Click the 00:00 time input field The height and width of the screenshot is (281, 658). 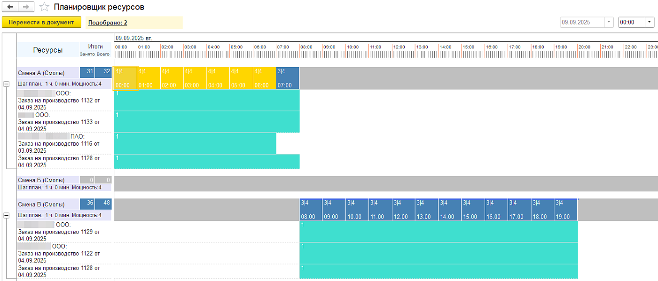click(x=631, y=22)
